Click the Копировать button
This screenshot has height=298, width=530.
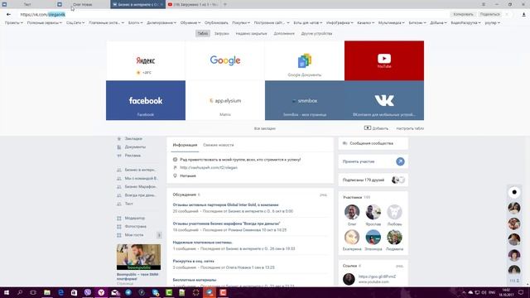click(463, 14)
